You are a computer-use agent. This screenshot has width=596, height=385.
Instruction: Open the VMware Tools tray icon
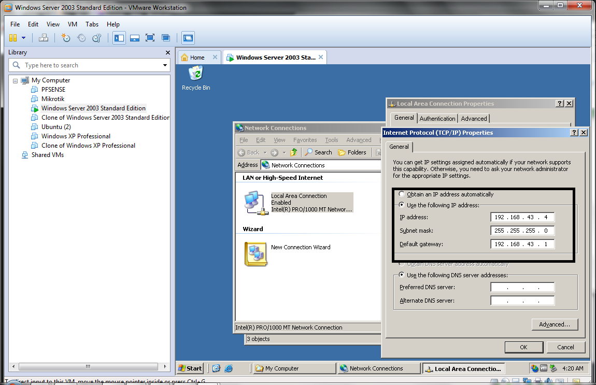click(x=544, y=368)
